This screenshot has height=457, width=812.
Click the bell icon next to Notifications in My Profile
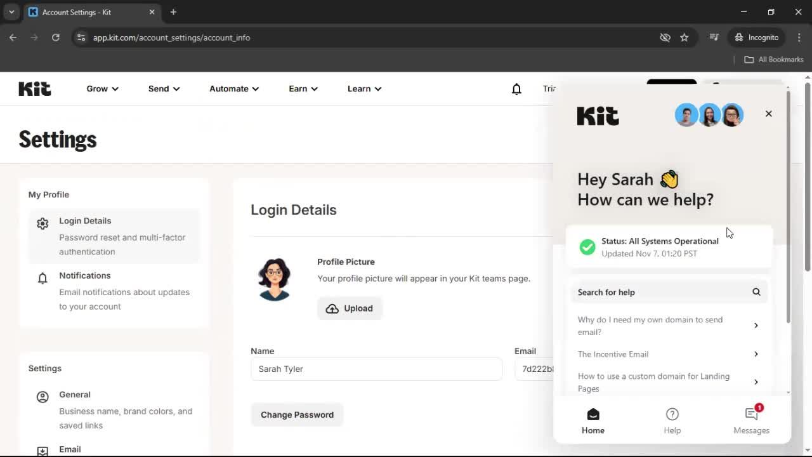(x=42, y=278)
